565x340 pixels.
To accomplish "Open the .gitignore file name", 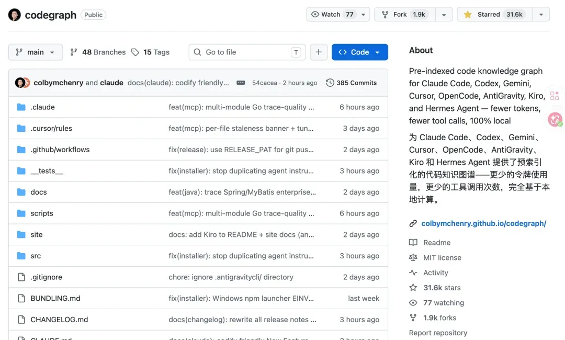I will pyautogui.click(x=47, y=277).
